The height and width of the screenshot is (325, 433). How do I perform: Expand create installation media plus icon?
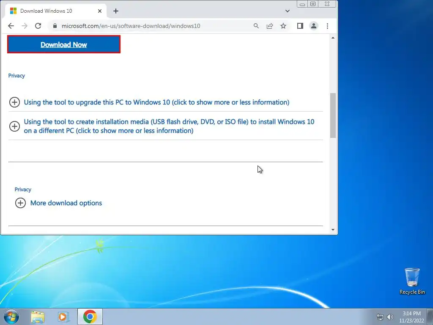14,126
